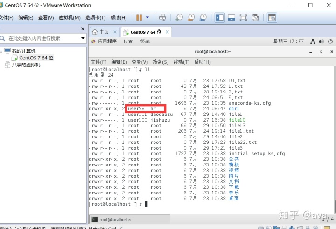This screenshot has width=336, height=229.
Task: Select CentOS 7 64 位 in library tree
Action: coord(36,58)
